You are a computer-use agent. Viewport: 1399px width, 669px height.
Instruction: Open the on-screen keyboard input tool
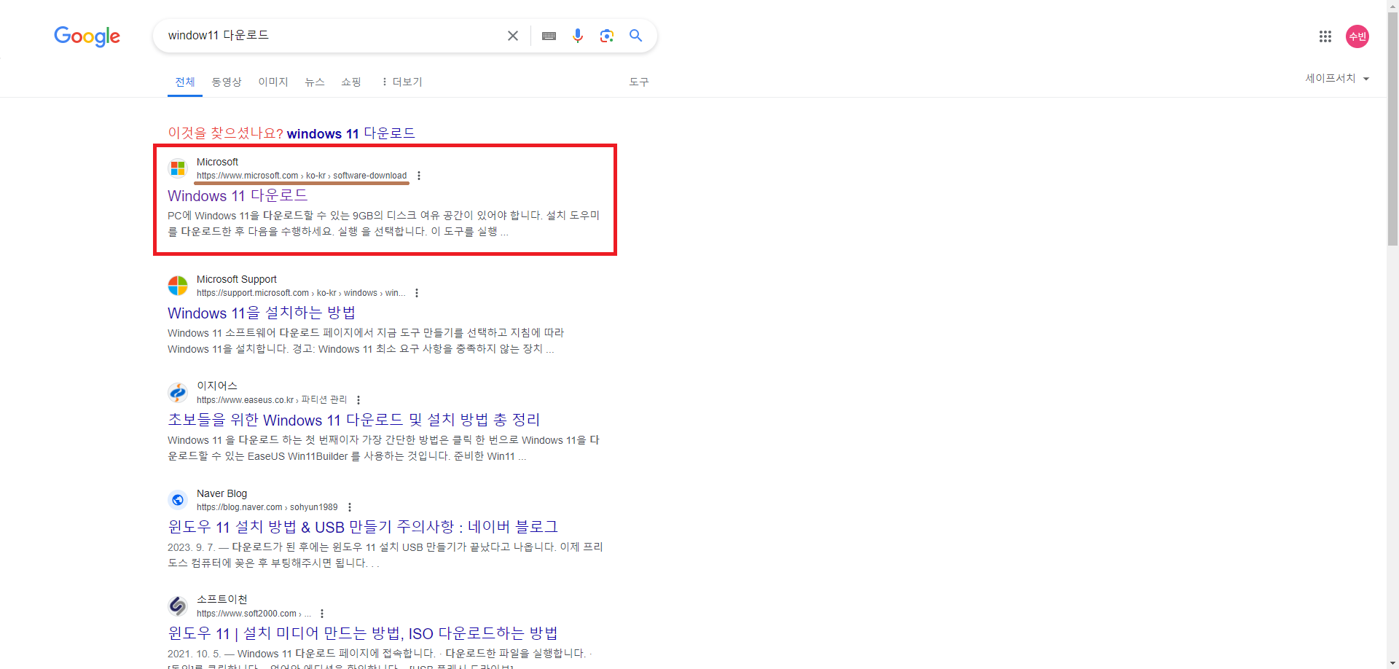549,36
